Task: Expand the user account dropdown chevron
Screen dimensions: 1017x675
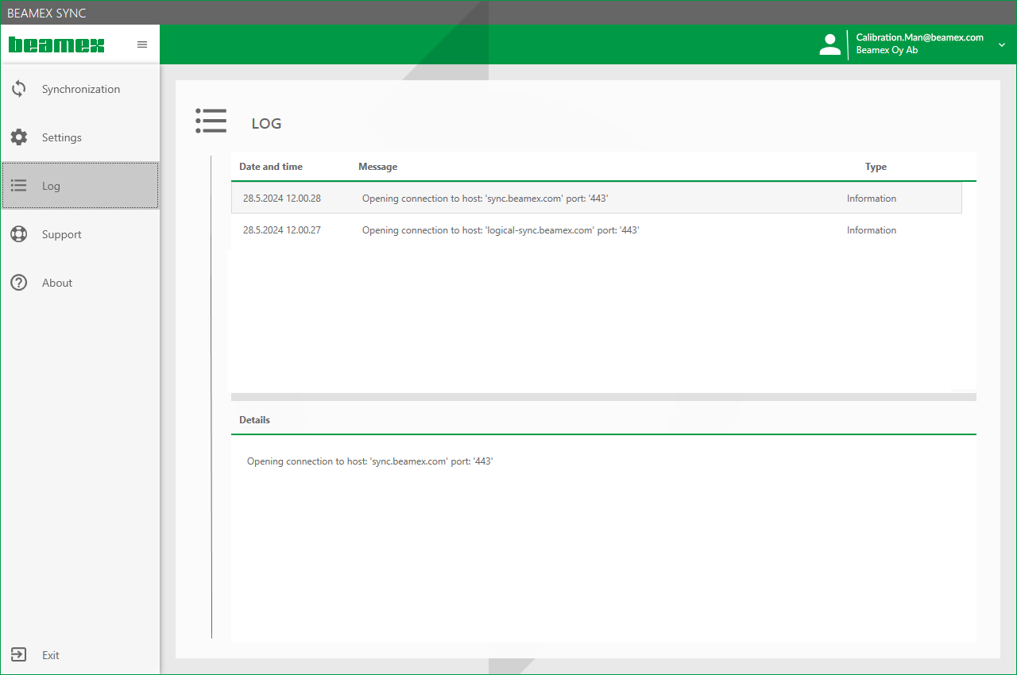Action: (1001, 44)
